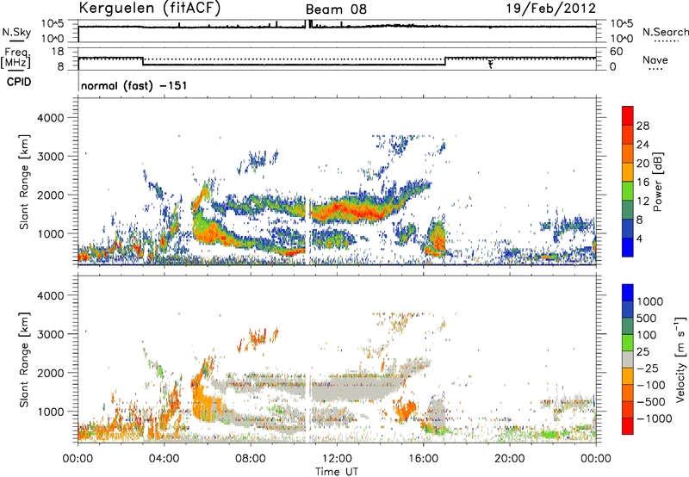The image size is (689, 477).
Task: Click the '08:00' time tick label
Action: coord(251,459)
